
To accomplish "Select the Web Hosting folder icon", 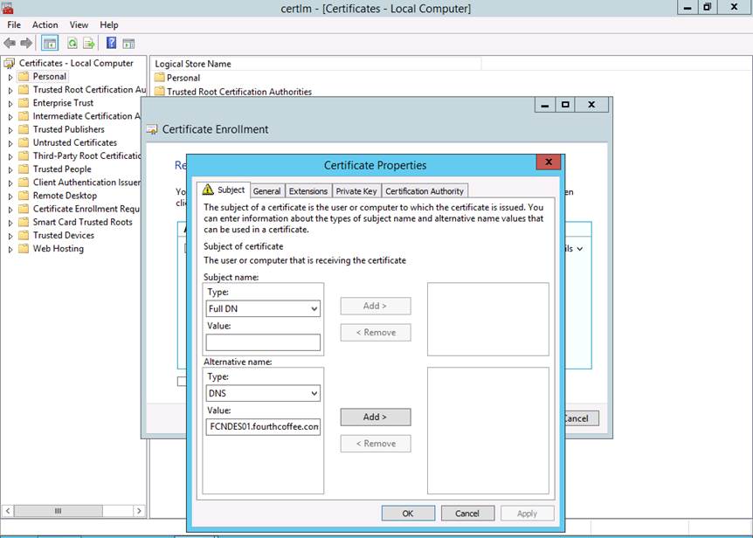I will pos(24,249).
